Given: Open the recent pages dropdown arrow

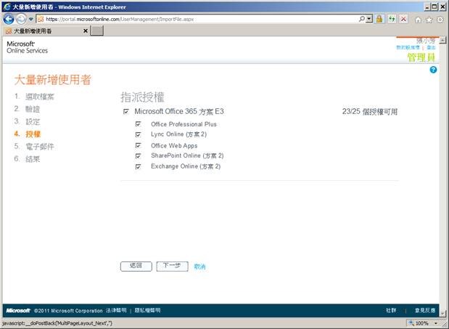Looking at the screenshot, I should [31, 19].
